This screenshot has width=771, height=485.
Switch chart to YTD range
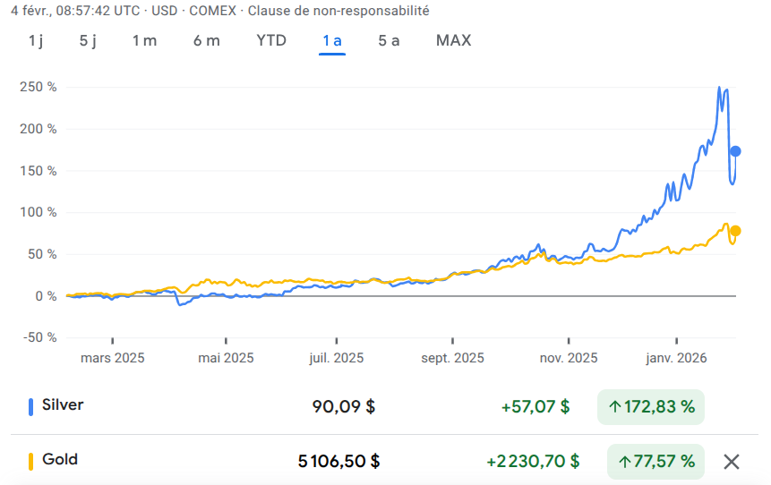[271, 40]
